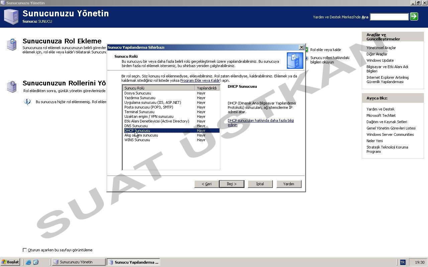Viewport: 428px width, 267px height.
Task: Open Sunucu rolleri hakkındaki bilgileri okuyun
Action: pos(330,60)
